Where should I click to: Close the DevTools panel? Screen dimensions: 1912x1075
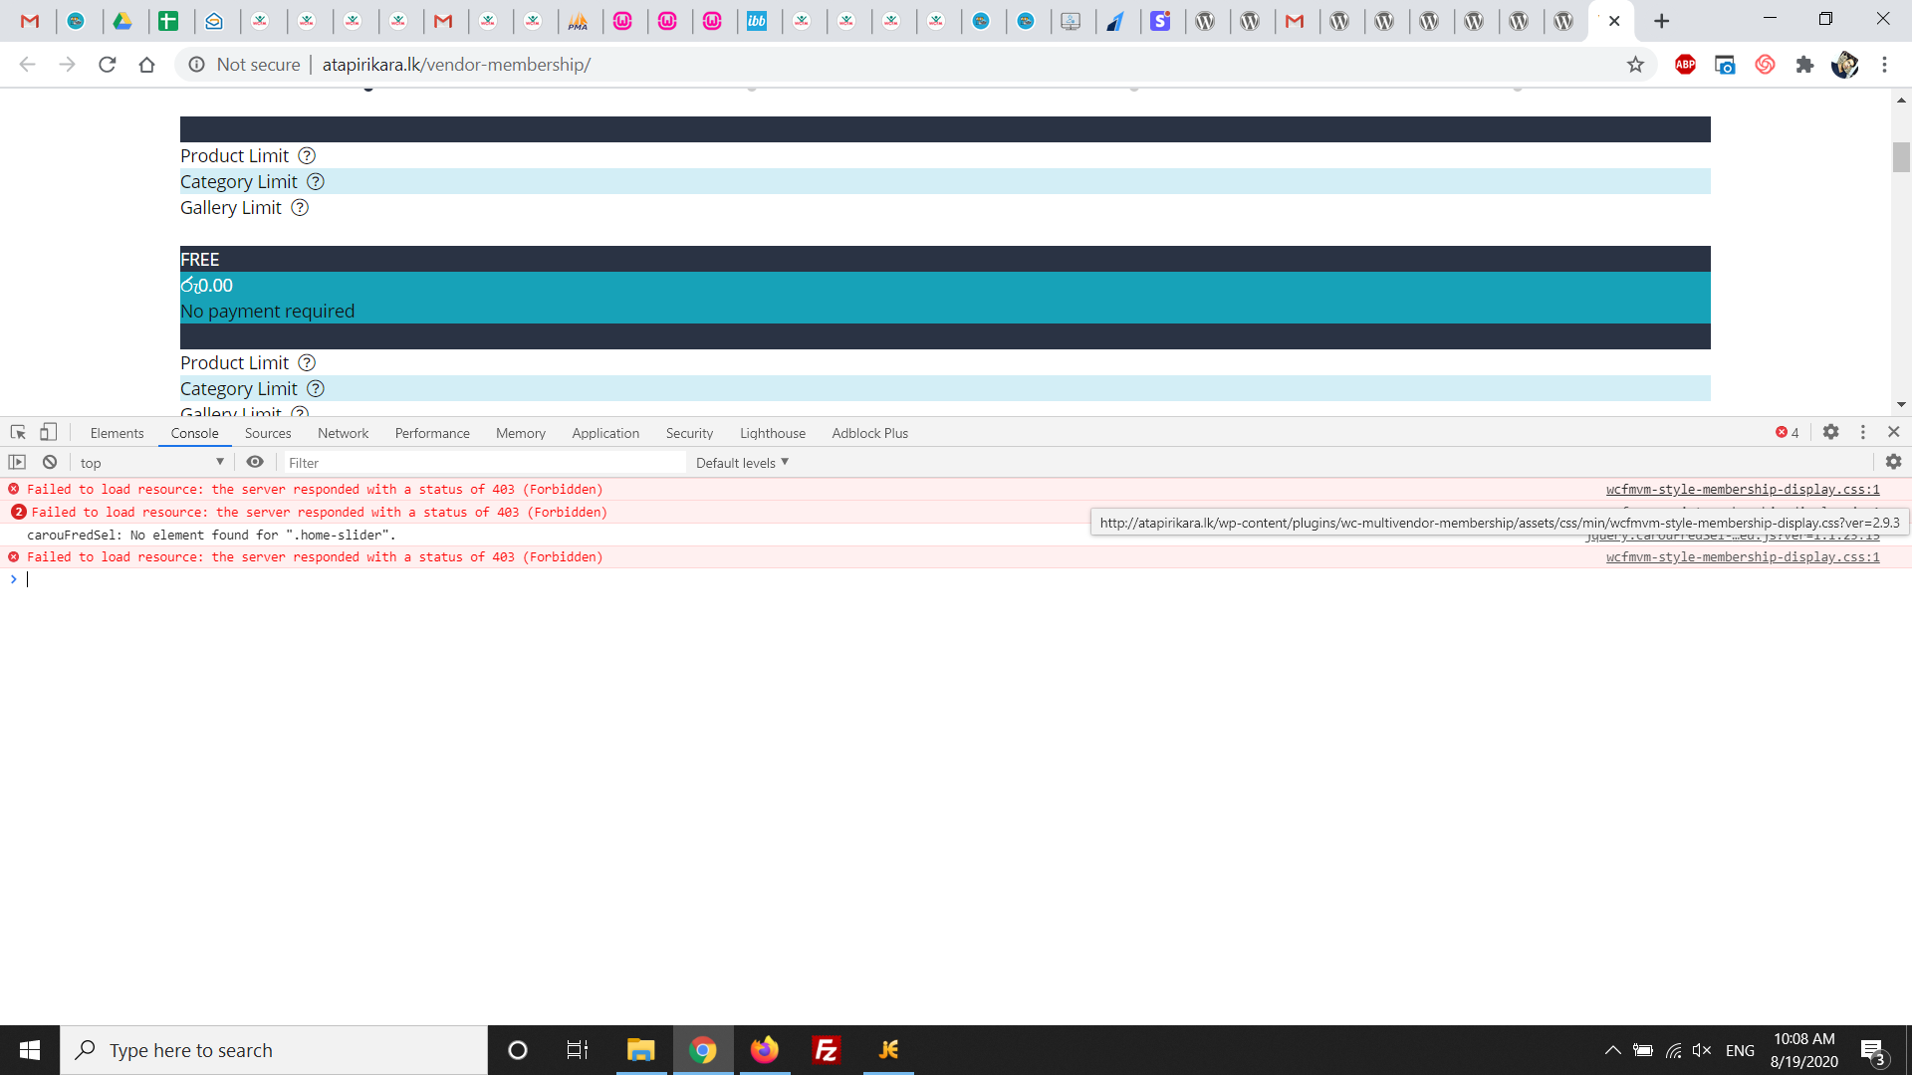point(1893,432)
